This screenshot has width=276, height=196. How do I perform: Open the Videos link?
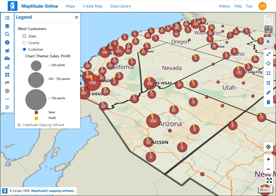coord(224,6)
